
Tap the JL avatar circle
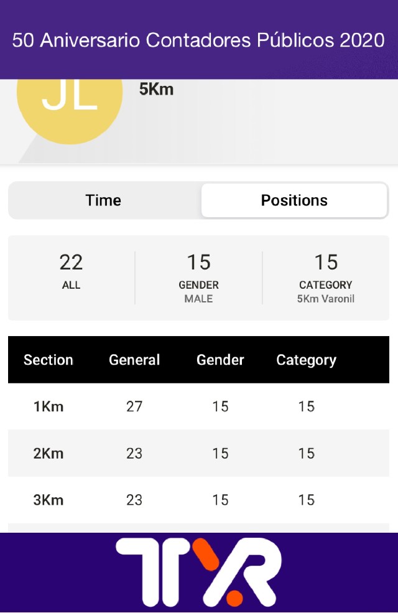click(70, 103)
